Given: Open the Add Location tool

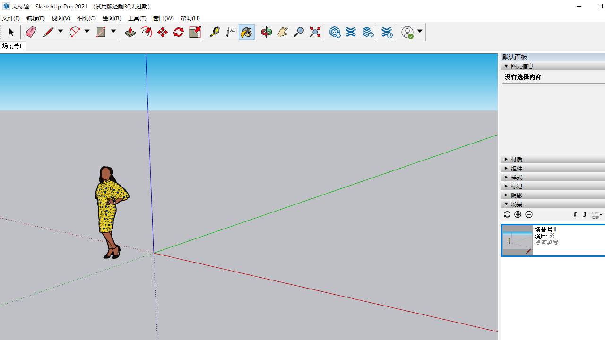Looking at the screenshot, I should click(335, 32).
